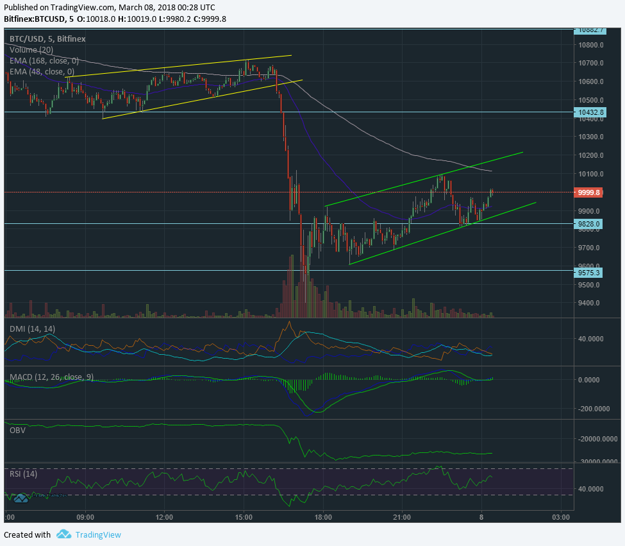This screenshot has width=625, height=546.
Task: Click the 18:00 time axis label
Action: [x=323, y=517]
